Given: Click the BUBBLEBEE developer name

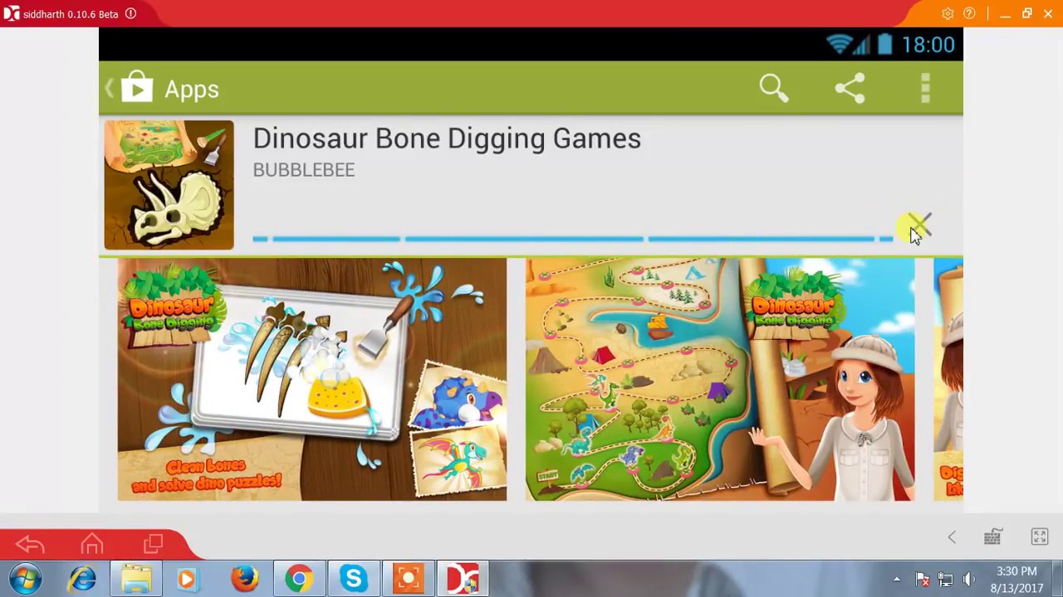Looking at the screenshot, I should click(x=303, y=170).
